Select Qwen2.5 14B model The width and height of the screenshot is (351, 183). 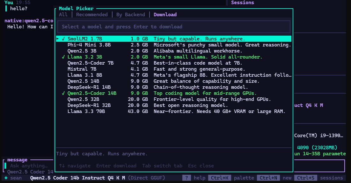pyautogui.click(x=174, y=81)
